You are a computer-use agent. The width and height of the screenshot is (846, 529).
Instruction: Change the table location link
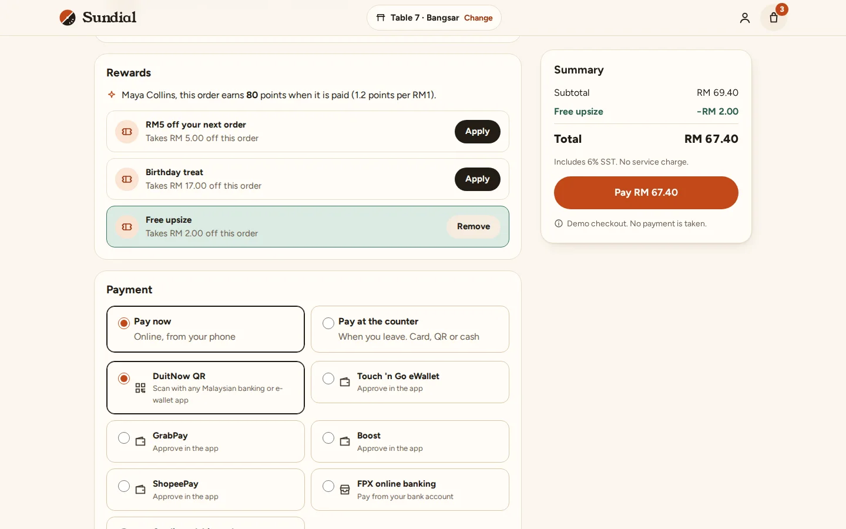pos(478,18)
